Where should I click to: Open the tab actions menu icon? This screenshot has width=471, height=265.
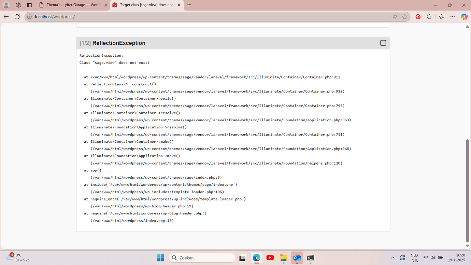coord(29,5)
